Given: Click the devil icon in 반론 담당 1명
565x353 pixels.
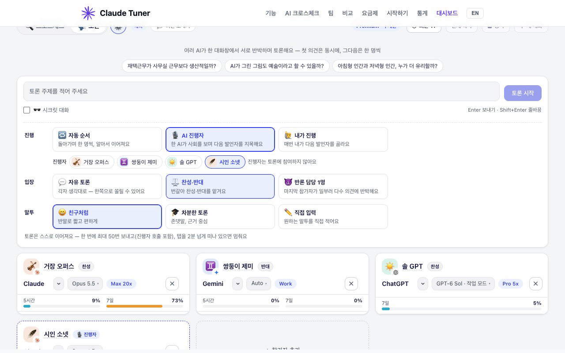Looking at the screenshot, I should (288, 182).
